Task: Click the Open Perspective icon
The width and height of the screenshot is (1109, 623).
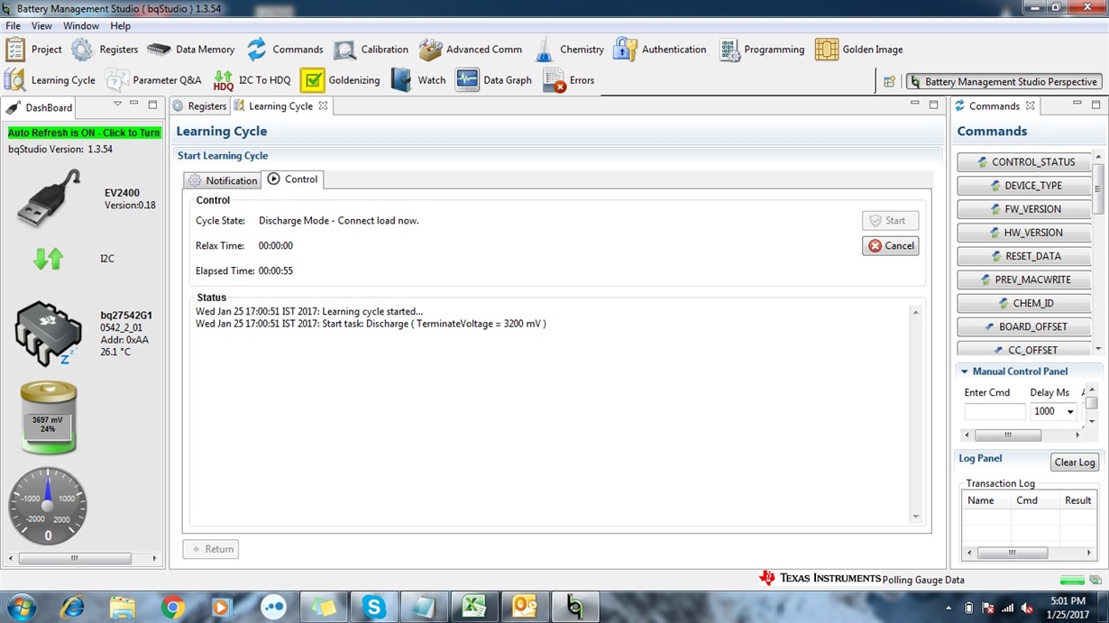Action: [x=889, y=81]
